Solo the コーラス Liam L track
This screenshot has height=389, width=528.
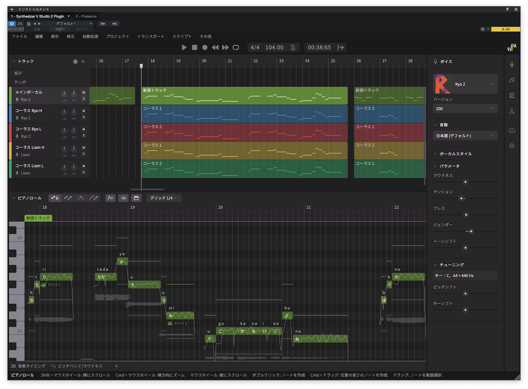tap(83, 172)
